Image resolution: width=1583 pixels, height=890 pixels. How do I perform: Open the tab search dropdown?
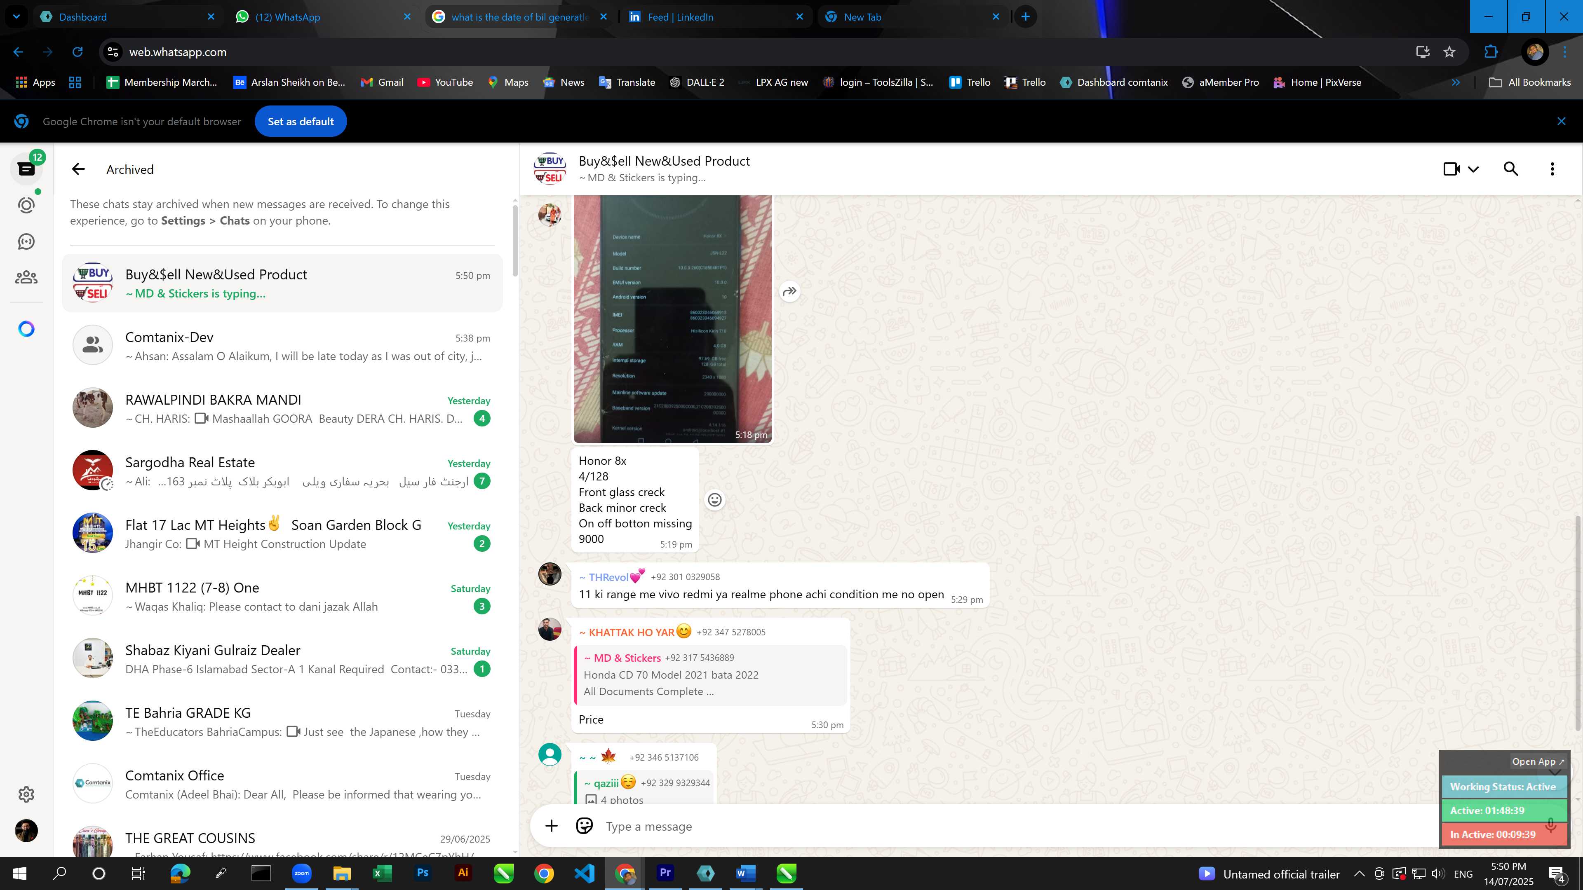[x=16, y=16]
